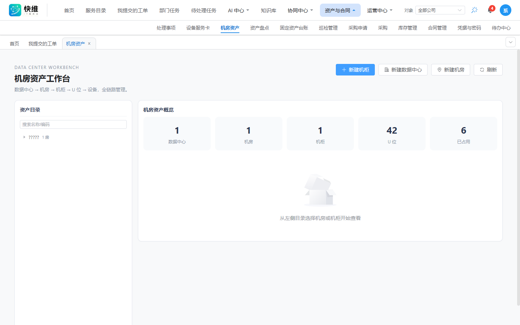The image size is (520, 325).
Task: Focus the 搜索名称/编码 search field
Action: click(73, 124)
